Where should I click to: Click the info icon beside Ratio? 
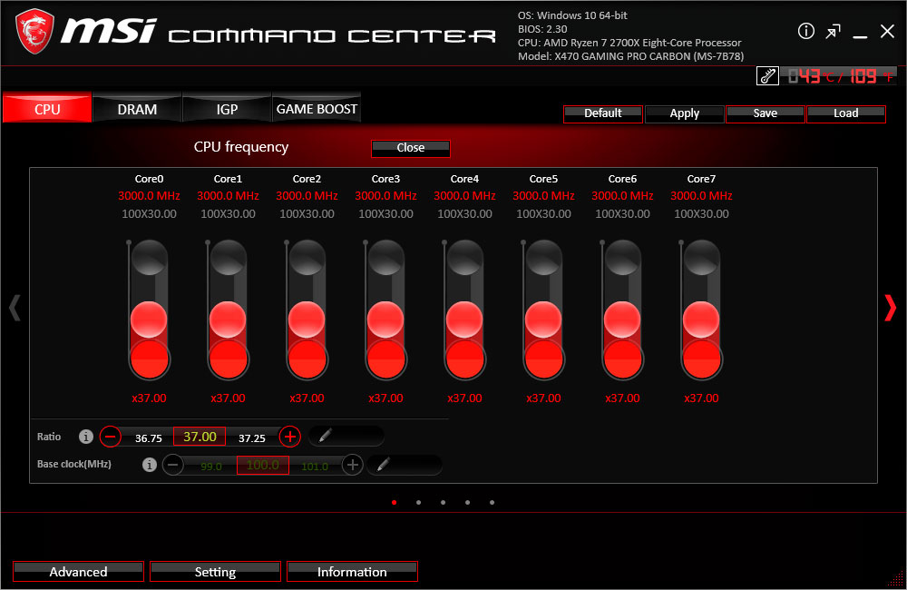pyautogui.click(x=86, y=437)
